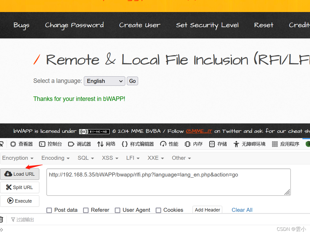Open the Change Password menu item
Screen dimensions: 310x234
(74, 25)
